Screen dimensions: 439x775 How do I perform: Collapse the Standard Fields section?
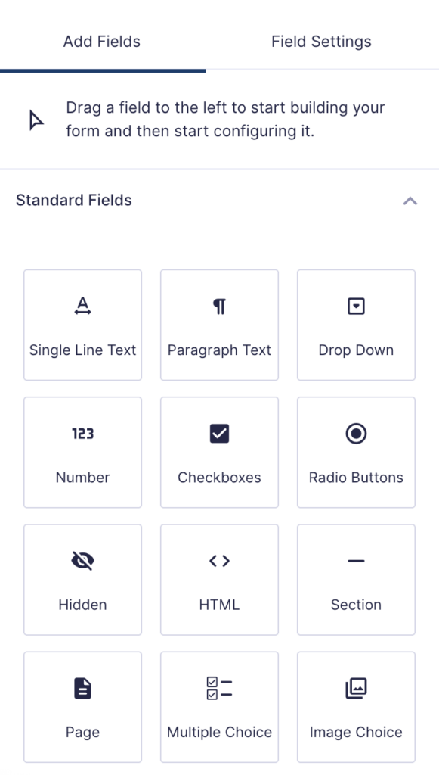(410, 201)
